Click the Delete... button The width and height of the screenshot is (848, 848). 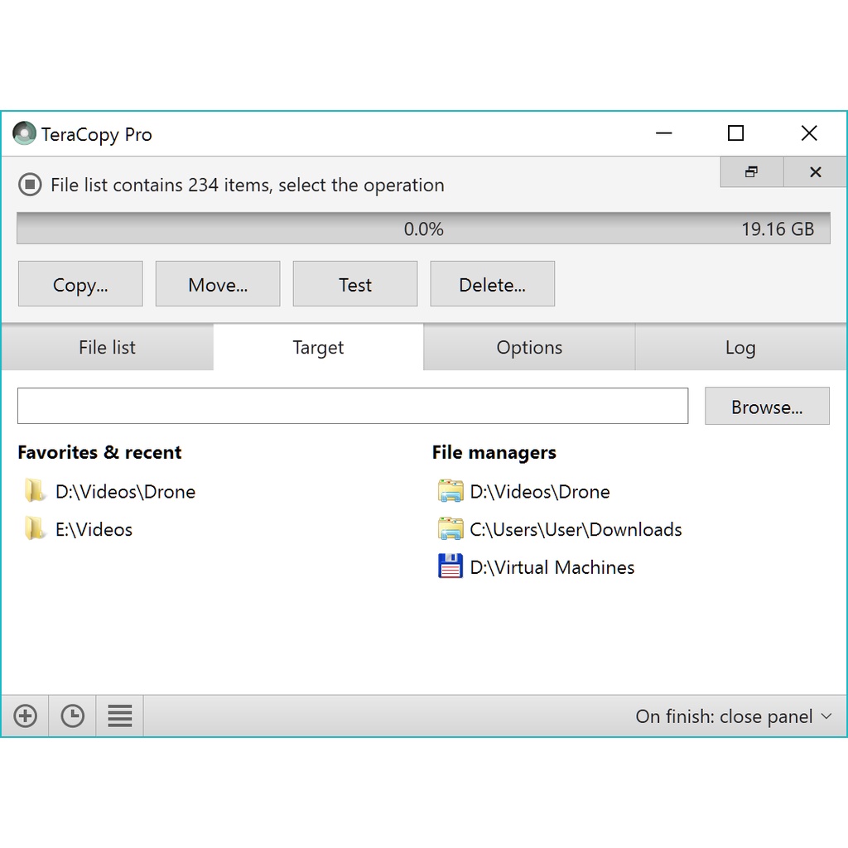tap(492, 285)
